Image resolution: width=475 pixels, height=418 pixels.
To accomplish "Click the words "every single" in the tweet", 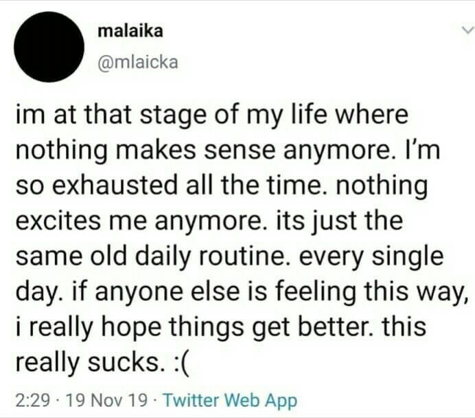I will (x=371, y=258).
